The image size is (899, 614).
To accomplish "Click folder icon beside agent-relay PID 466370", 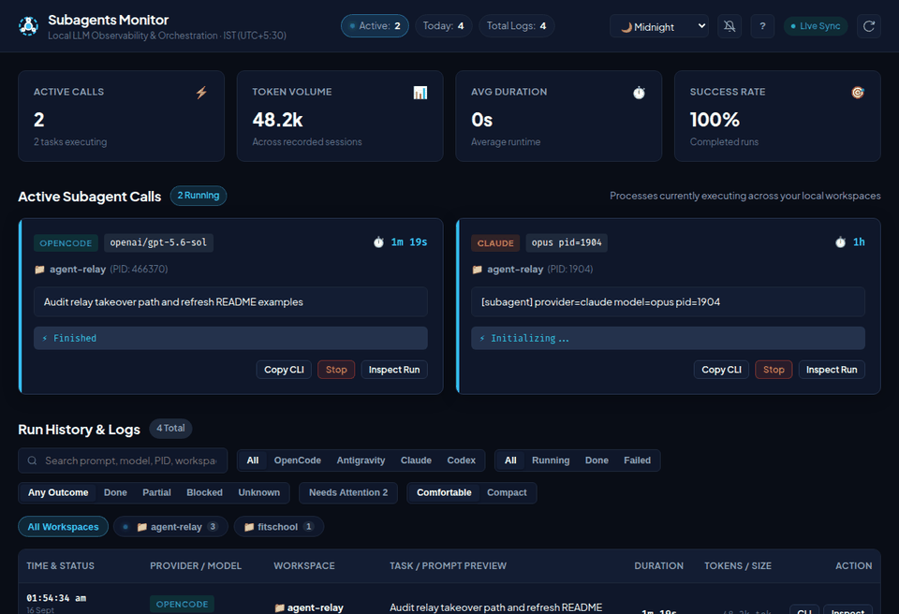I will pyautogui.click(x=39, y=270).
